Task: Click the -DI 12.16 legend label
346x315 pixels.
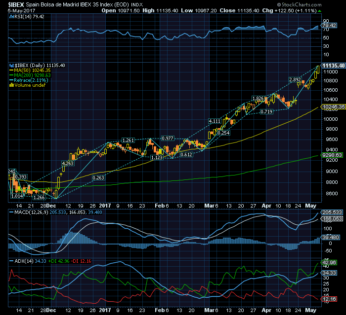Action: (x=82, y=261)
